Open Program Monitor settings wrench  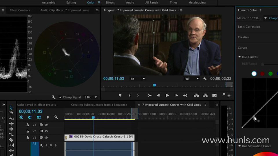click(x=205, y=79)
